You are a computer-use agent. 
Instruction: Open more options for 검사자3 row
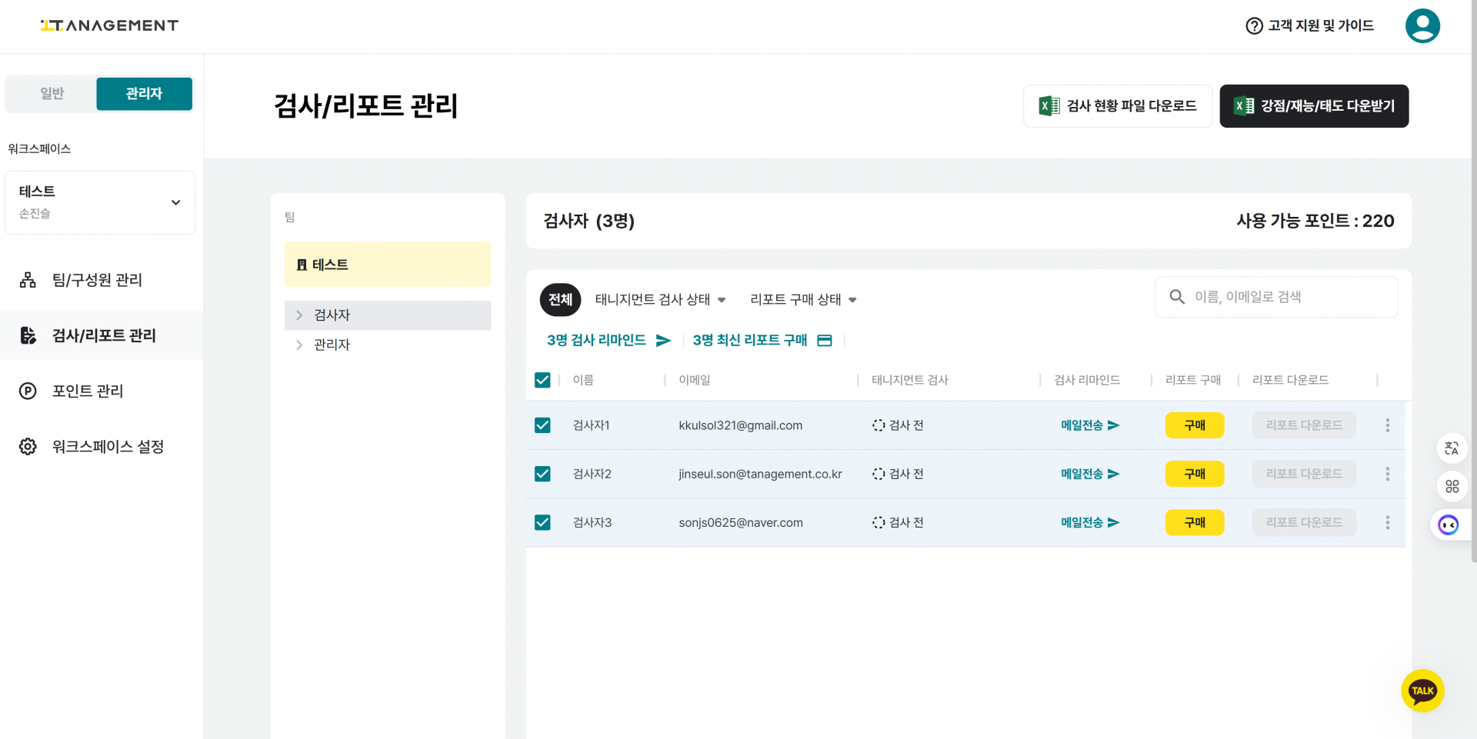click(1387, 523)
